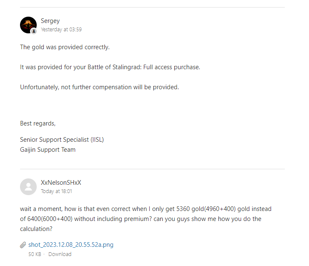The image size is (309, 266).
Task: Click the "Today at 18:01" timestamp
Action: point(56,191)
